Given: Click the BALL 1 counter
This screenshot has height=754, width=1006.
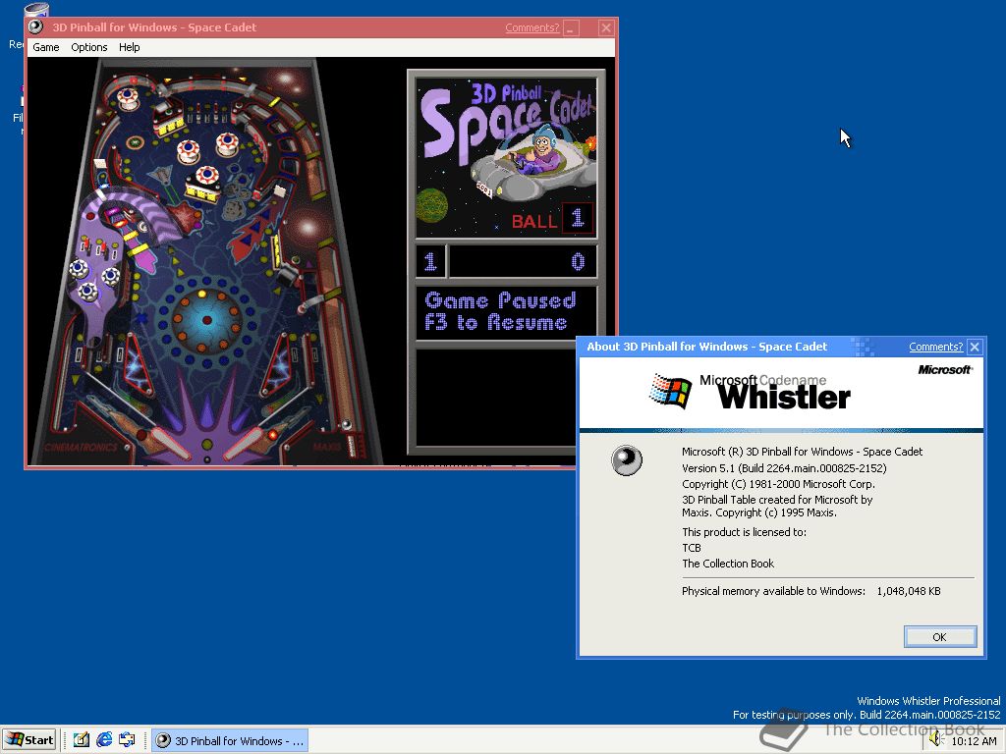Looking at the screenshot, I should pos(552,220).
